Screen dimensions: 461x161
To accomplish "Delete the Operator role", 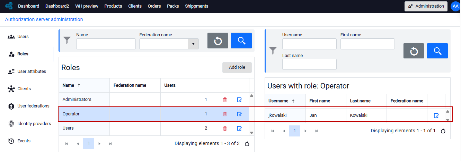I will [x=225, y=114].
